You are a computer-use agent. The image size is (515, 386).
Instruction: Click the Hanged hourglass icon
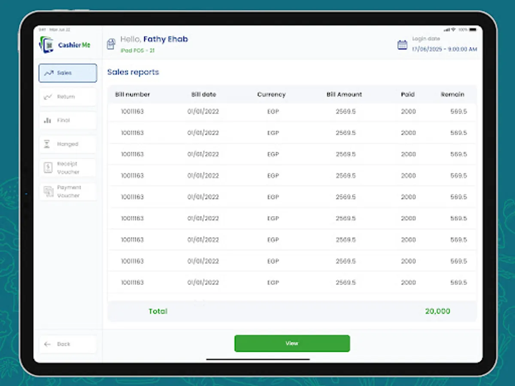coord(47,144)
